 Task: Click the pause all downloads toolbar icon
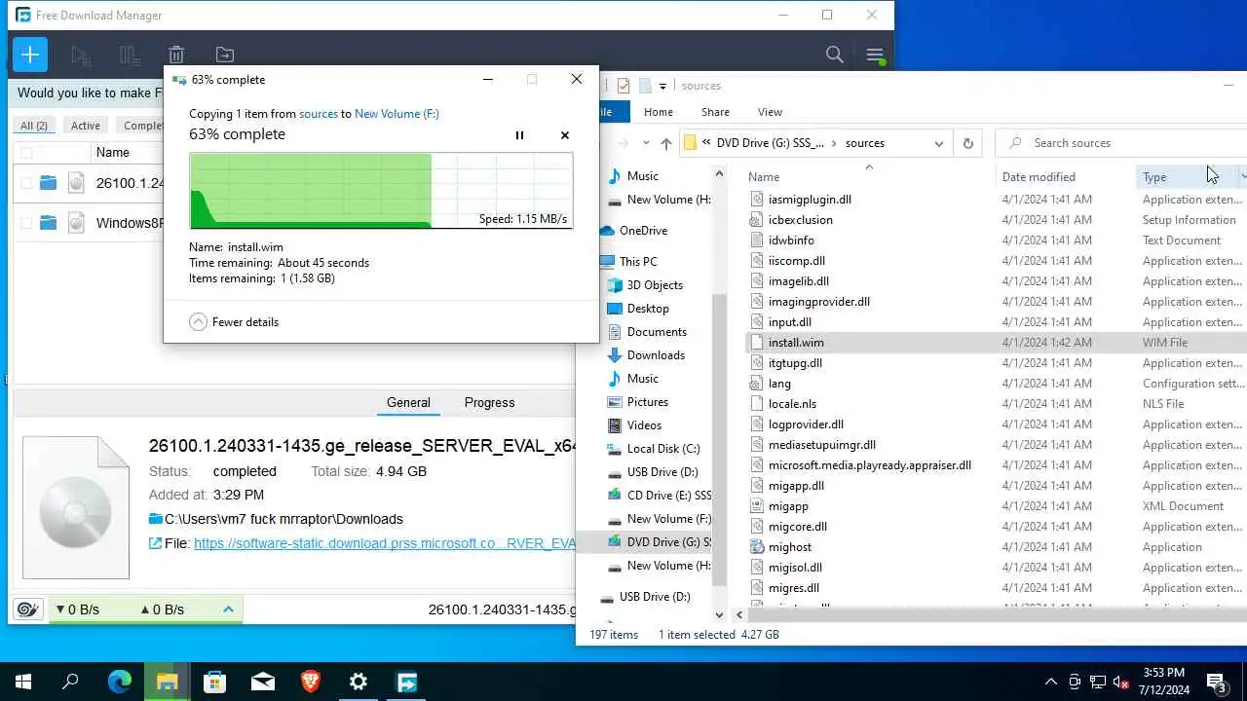coord(129,55)
